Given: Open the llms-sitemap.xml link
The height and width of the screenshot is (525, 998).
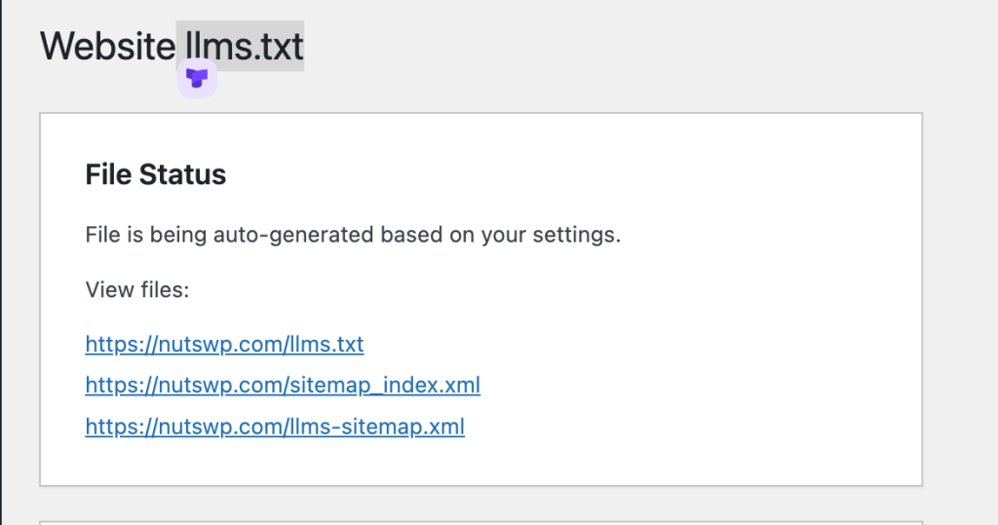Looking at the screenshot, I should pyautogui.click(x=275, y=427).
